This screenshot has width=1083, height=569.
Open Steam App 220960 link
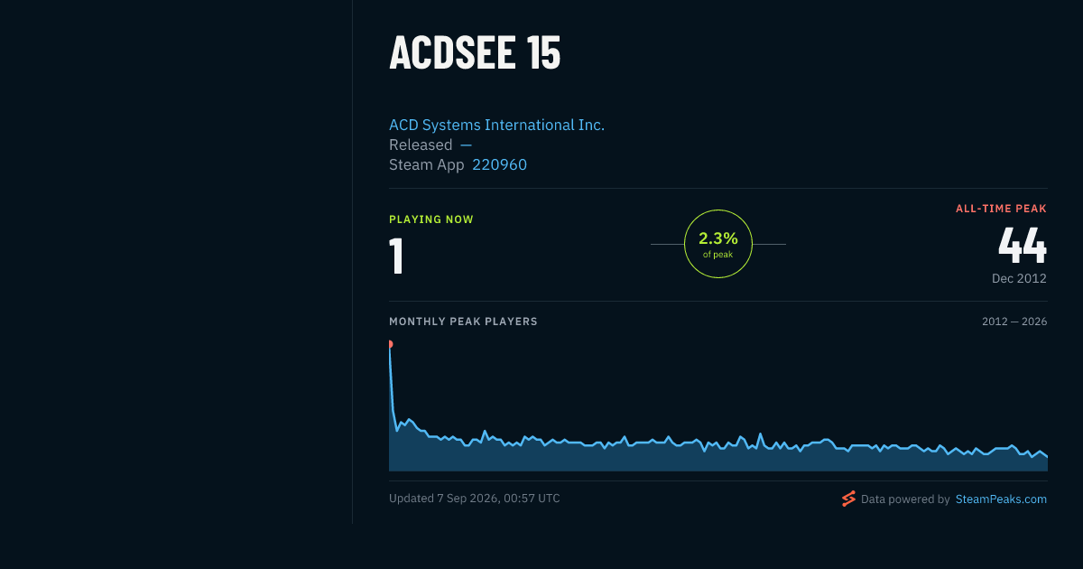coord(499,164)
